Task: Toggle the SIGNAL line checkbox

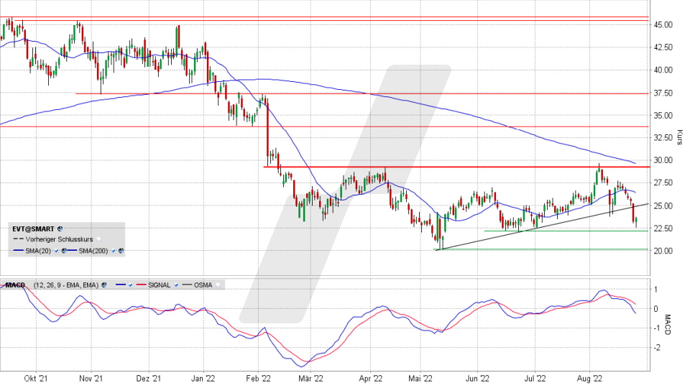Action: [x=177, y=285]
